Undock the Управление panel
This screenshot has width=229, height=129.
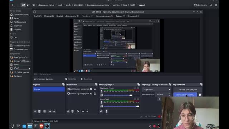click(201, 85)
